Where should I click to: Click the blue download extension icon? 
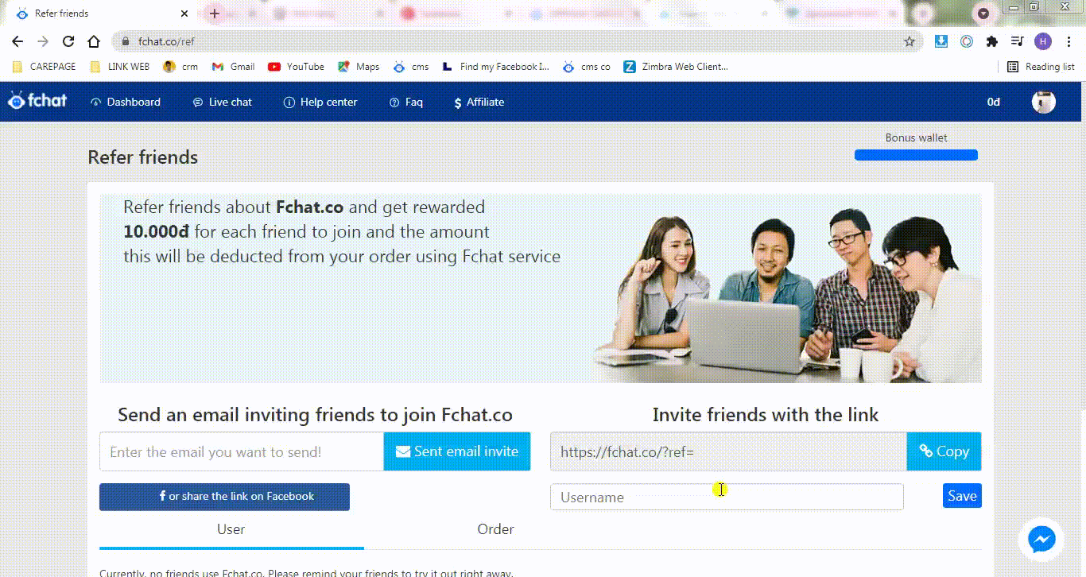(x=941, y=41)
